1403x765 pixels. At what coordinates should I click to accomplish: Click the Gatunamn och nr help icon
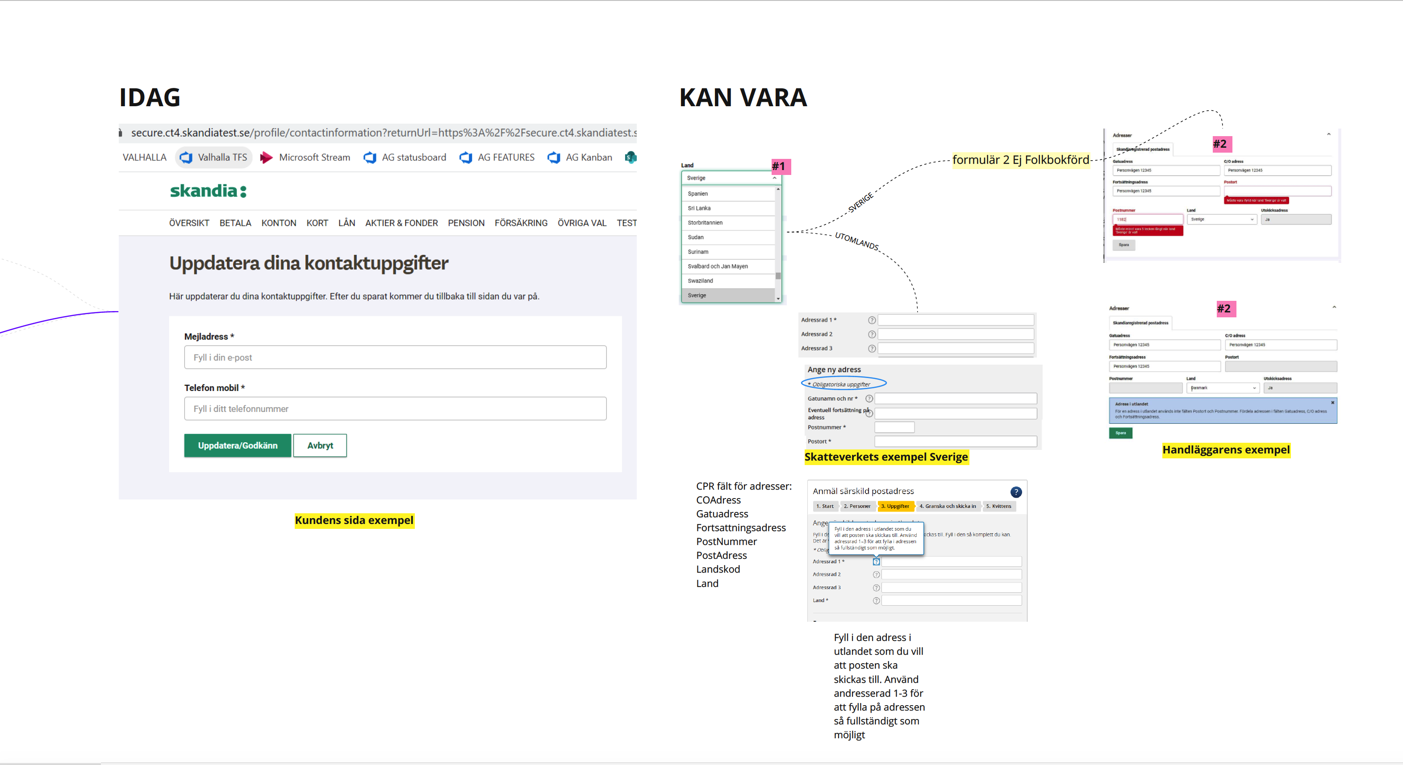(x=869, y=399)
